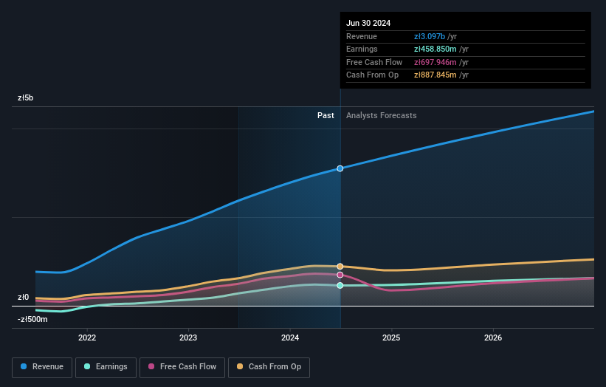606x387 pixels.
Task: Toggle the Revenue legend button
Action: coord(42,367)
